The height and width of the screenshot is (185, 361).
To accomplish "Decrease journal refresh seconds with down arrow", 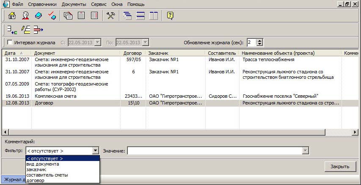I will click(x=260, y=44).
